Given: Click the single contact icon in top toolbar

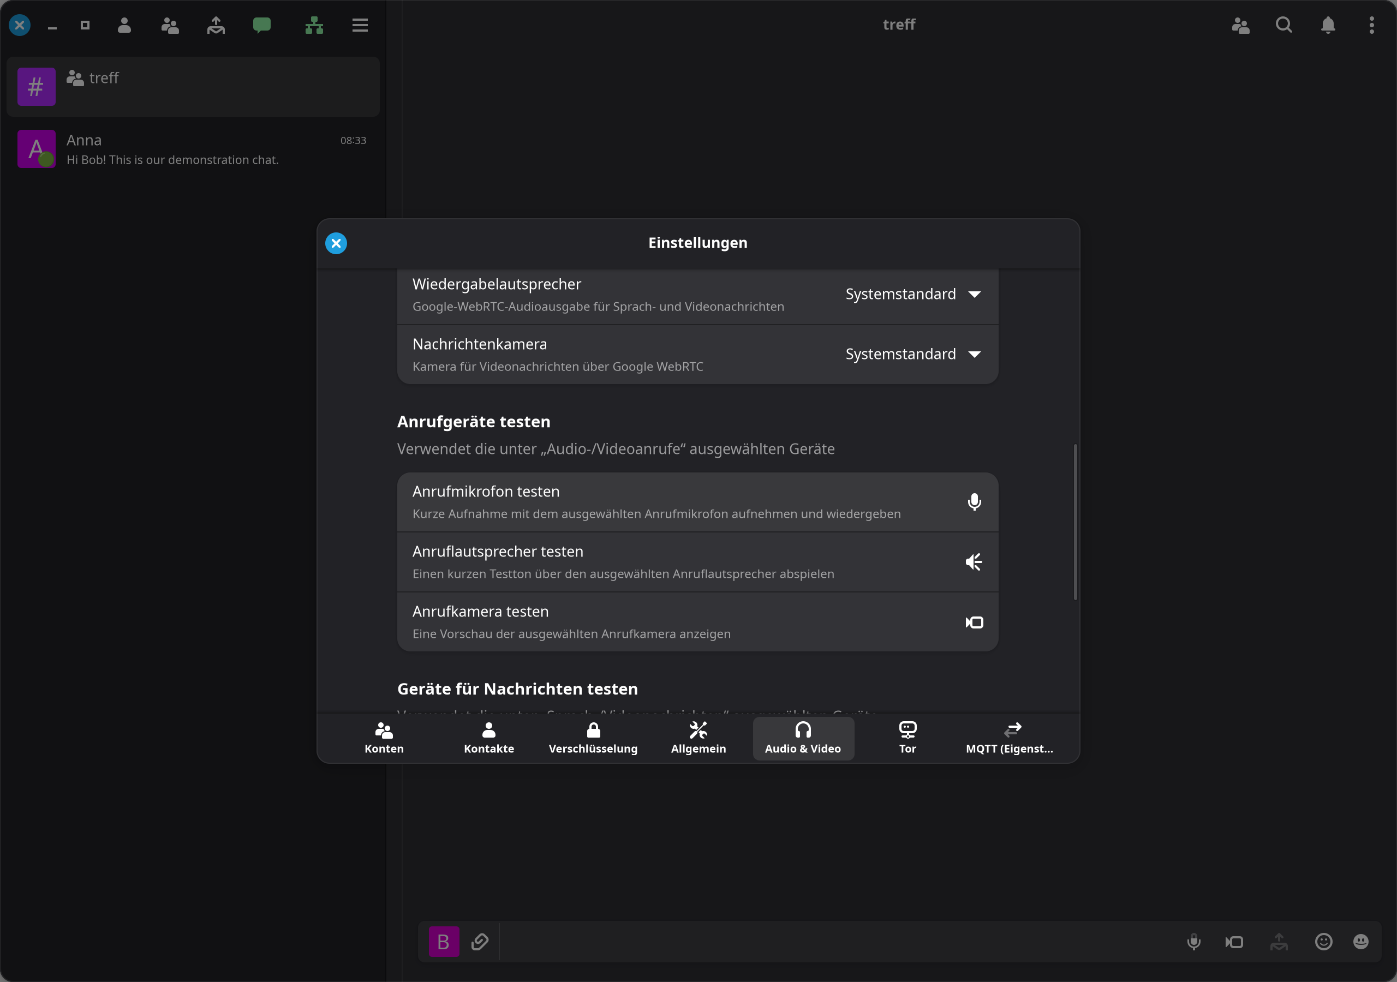Looking at the screenshot, I should (124, 25).
